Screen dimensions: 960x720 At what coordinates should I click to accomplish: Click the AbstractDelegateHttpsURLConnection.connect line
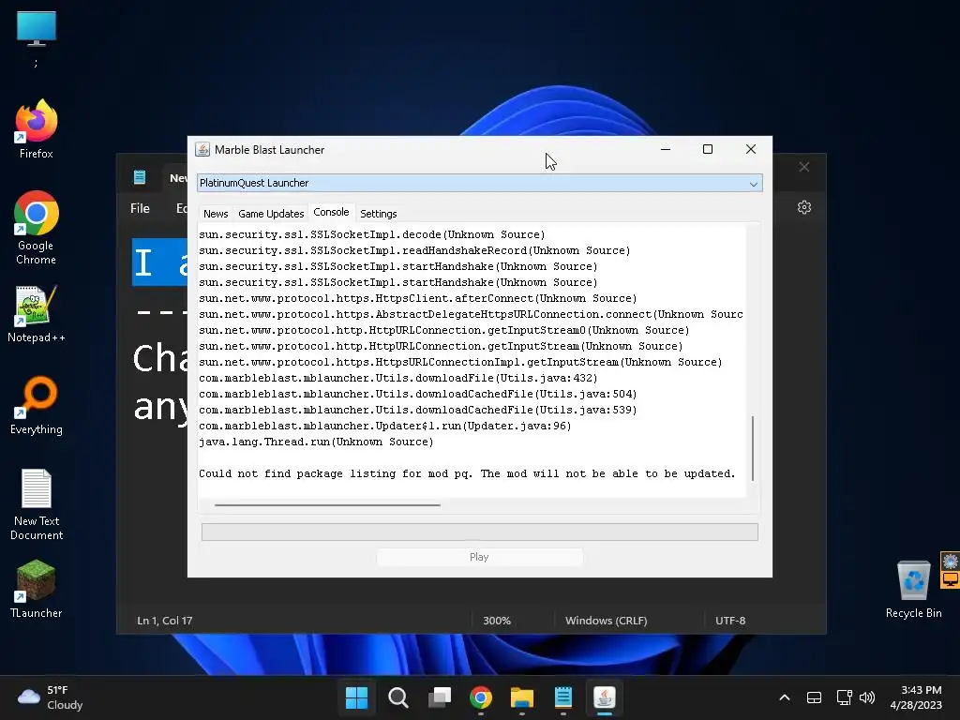[471, 315]
